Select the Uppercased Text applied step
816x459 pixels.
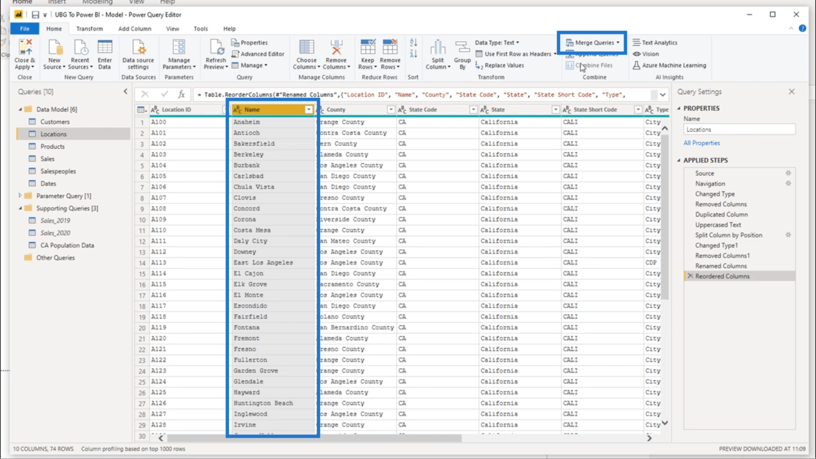[x=718, y=225]
